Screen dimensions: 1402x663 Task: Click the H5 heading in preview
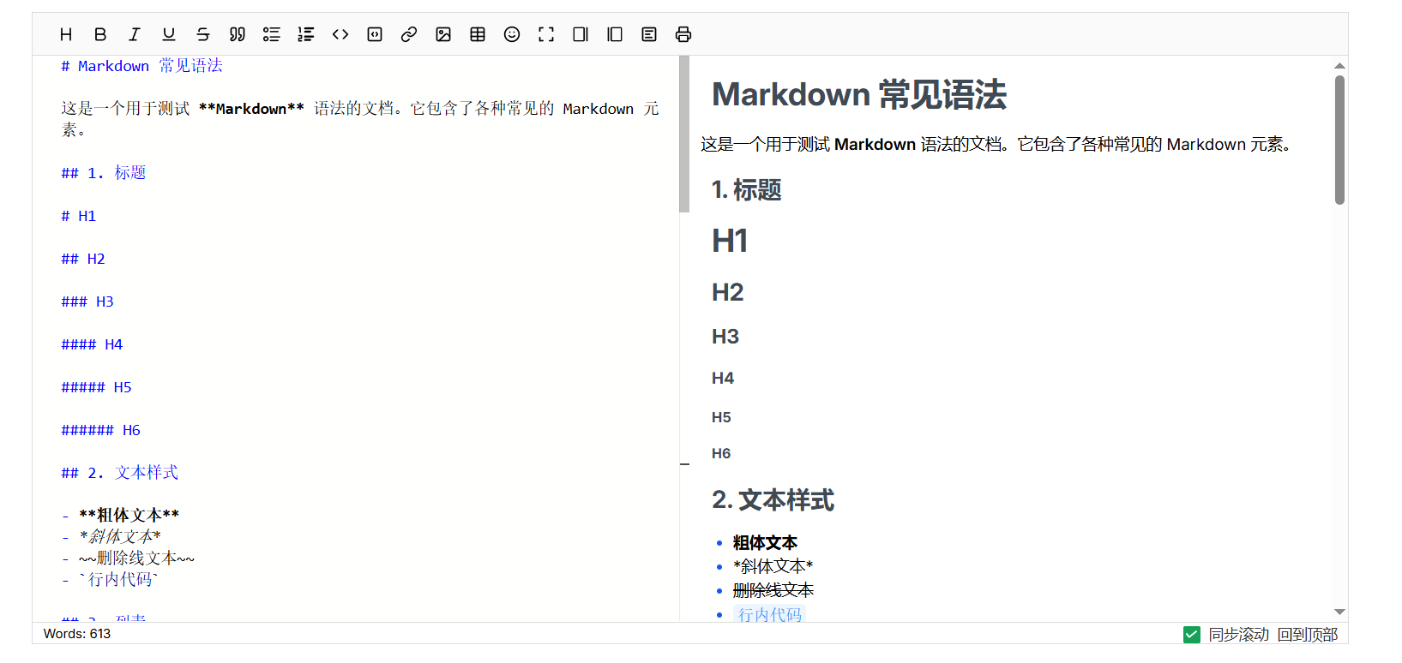click(721, 417)
